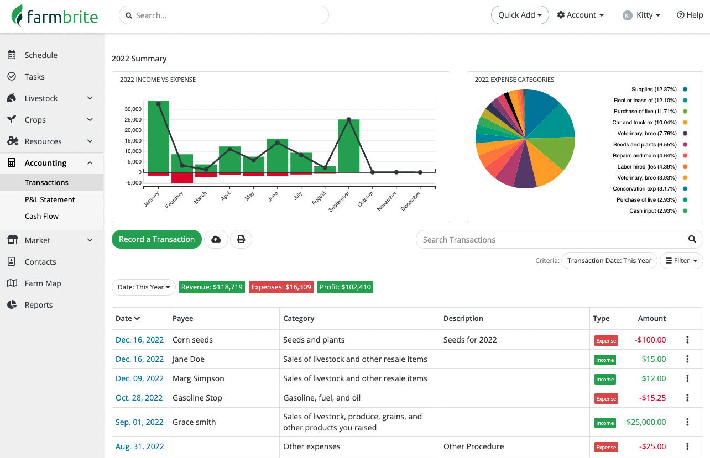Viewport: 710px width, 458px height.
Task: Open the Schedule calendar icon
Action: click(x=12, y=55)
